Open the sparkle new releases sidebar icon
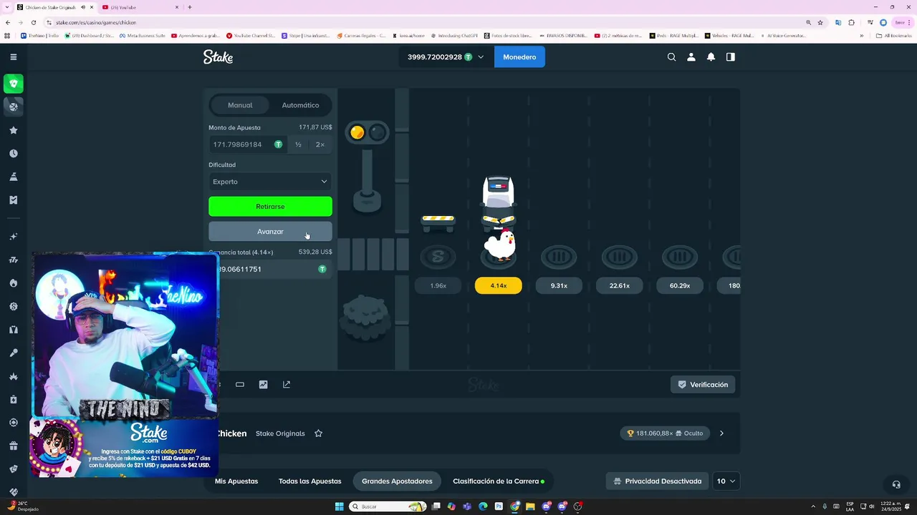917x515 pixels. (13, 237)
